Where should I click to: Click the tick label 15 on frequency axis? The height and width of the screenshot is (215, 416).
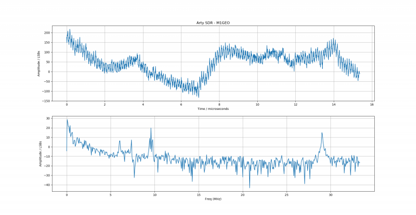(x=199, y=195)
